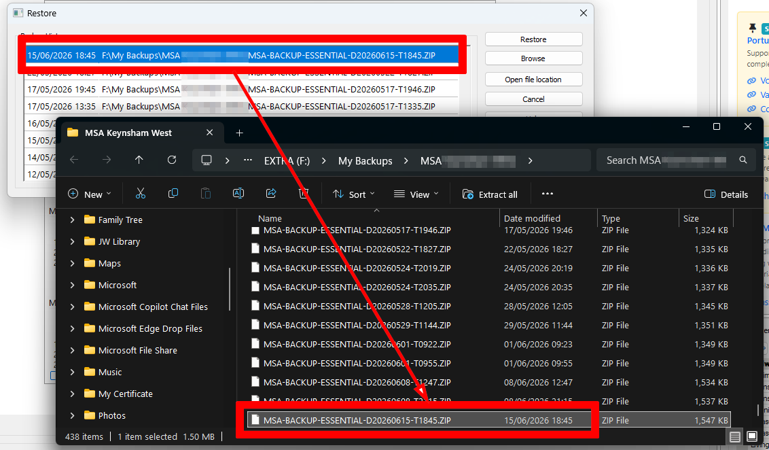Viewport: 769px width, 450px height.
Task: Expand the Music folder node
Action: pyautogui.click(x=73, y=372)
